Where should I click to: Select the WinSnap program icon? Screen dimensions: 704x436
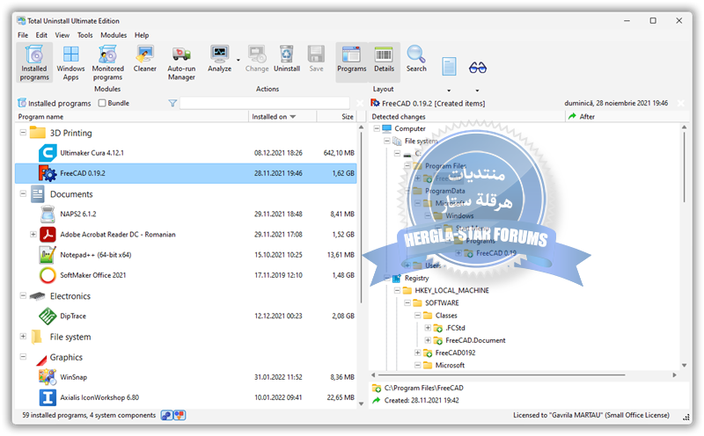click(x=48, y=377)
